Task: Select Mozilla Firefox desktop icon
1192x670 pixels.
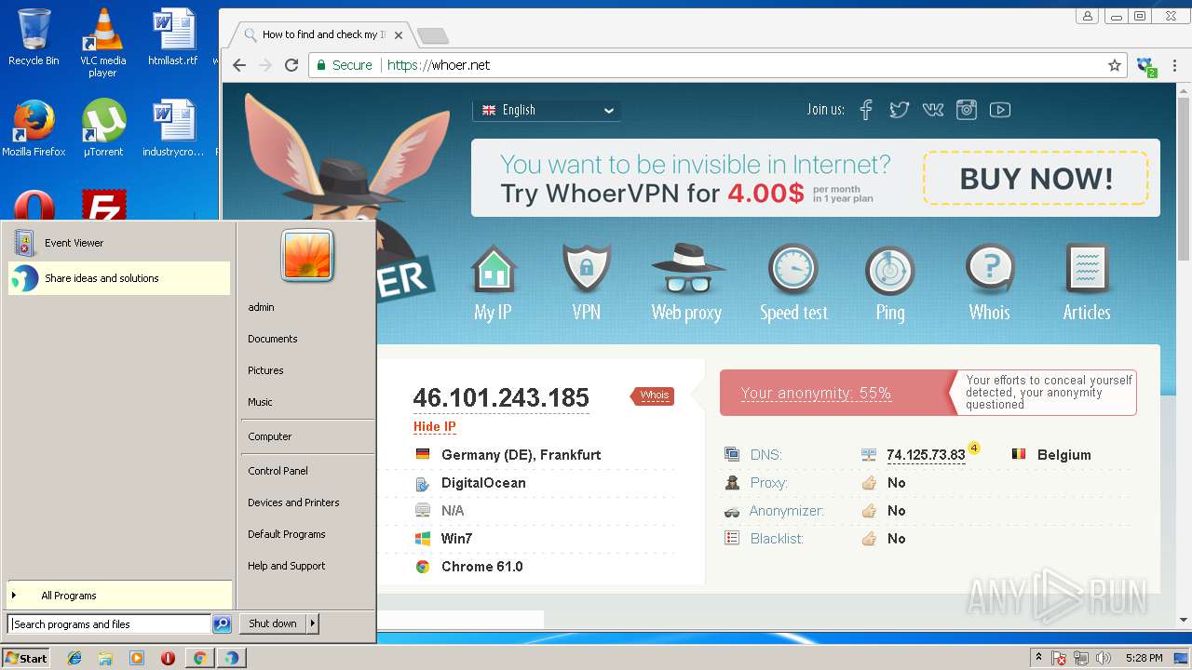Action: click(34, 128)
